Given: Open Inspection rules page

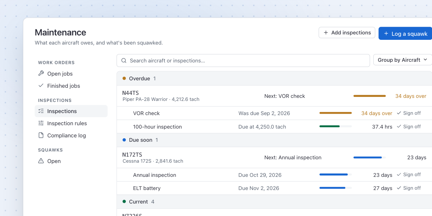Looking at the screenshot, I should pyautogui.click(x=71, y=123).
